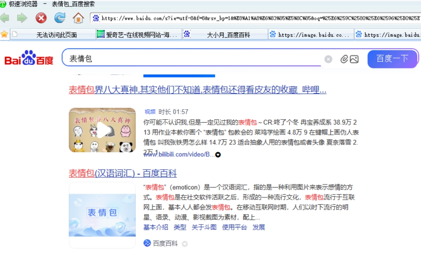Clear the search box with the X icon
421x260 pixels.
(x=329, y=58)
